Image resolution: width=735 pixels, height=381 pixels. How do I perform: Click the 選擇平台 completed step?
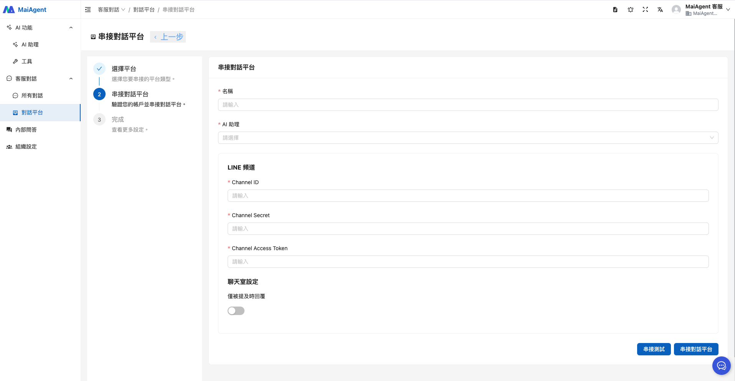124,69
